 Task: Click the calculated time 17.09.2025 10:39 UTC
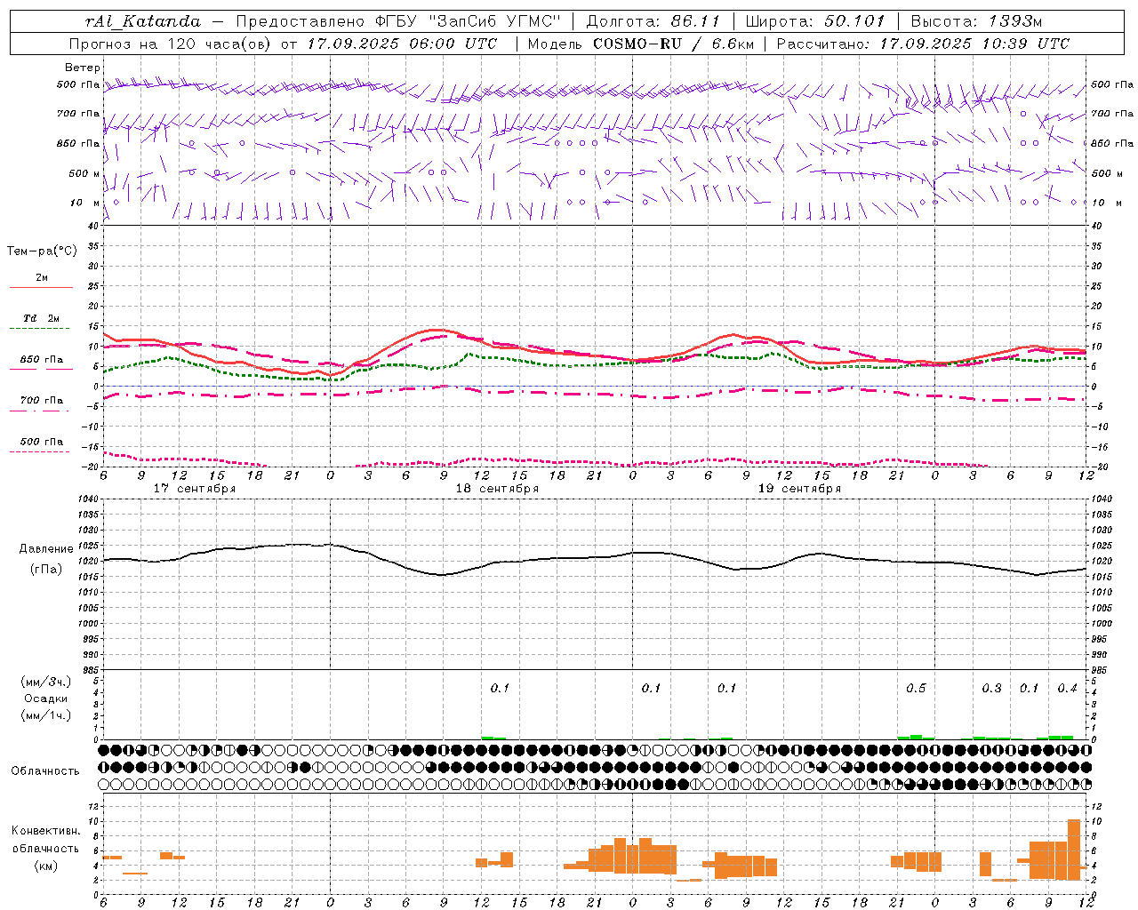[x=974, y=44]
